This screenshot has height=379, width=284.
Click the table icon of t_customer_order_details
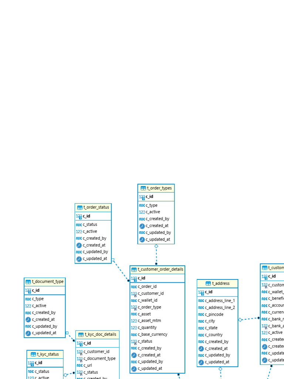134,269
